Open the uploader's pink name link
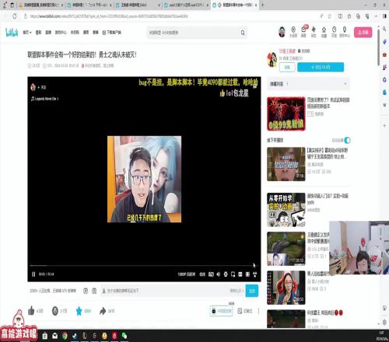 (x=287, y=51)
